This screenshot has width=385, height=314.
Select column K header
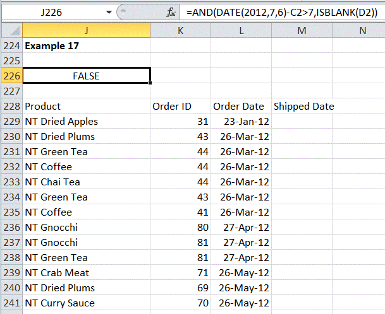tap(180, 31)
